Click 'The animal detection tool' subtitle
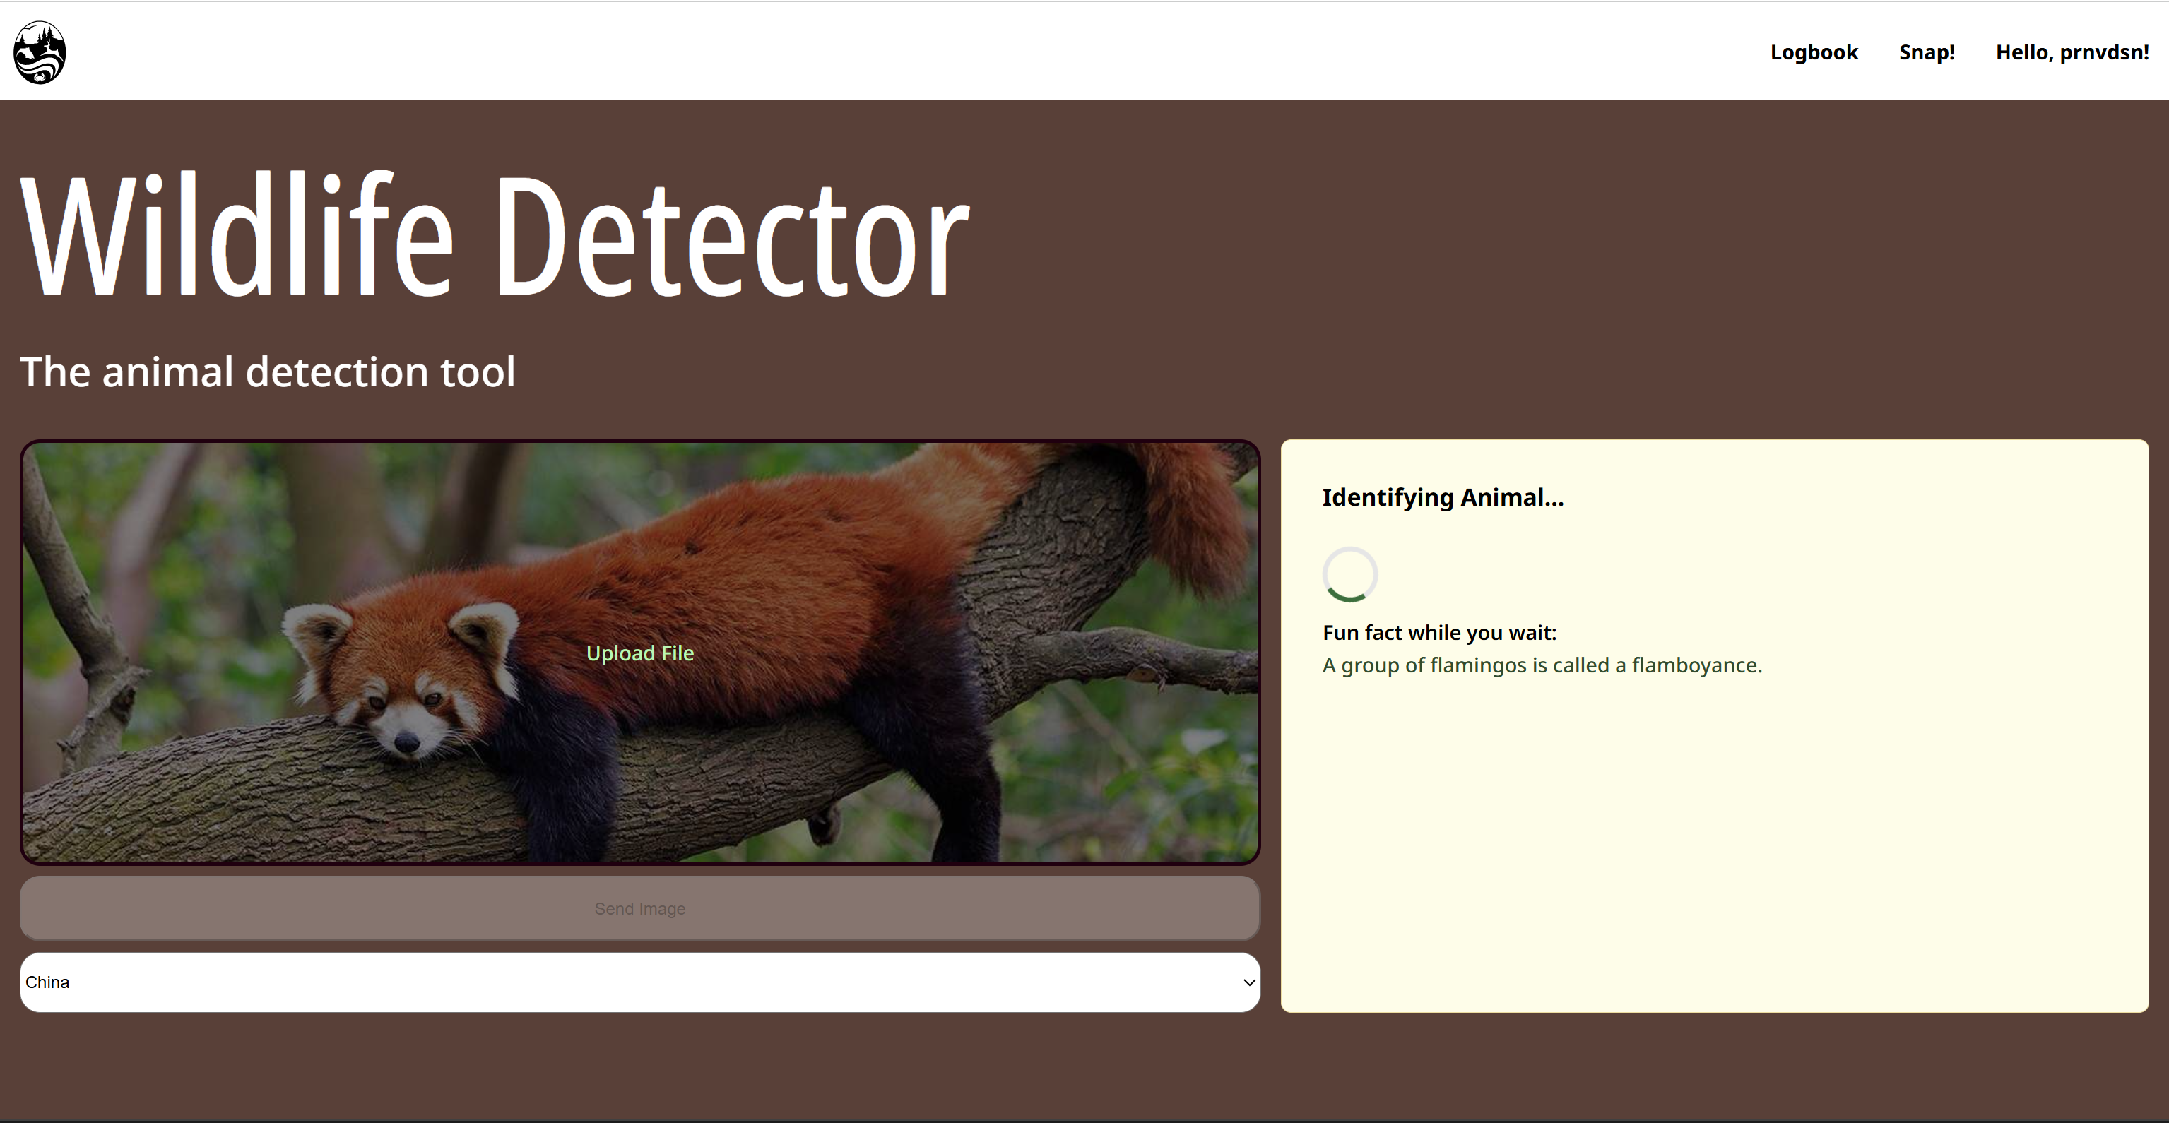 (x=267, y=372)
